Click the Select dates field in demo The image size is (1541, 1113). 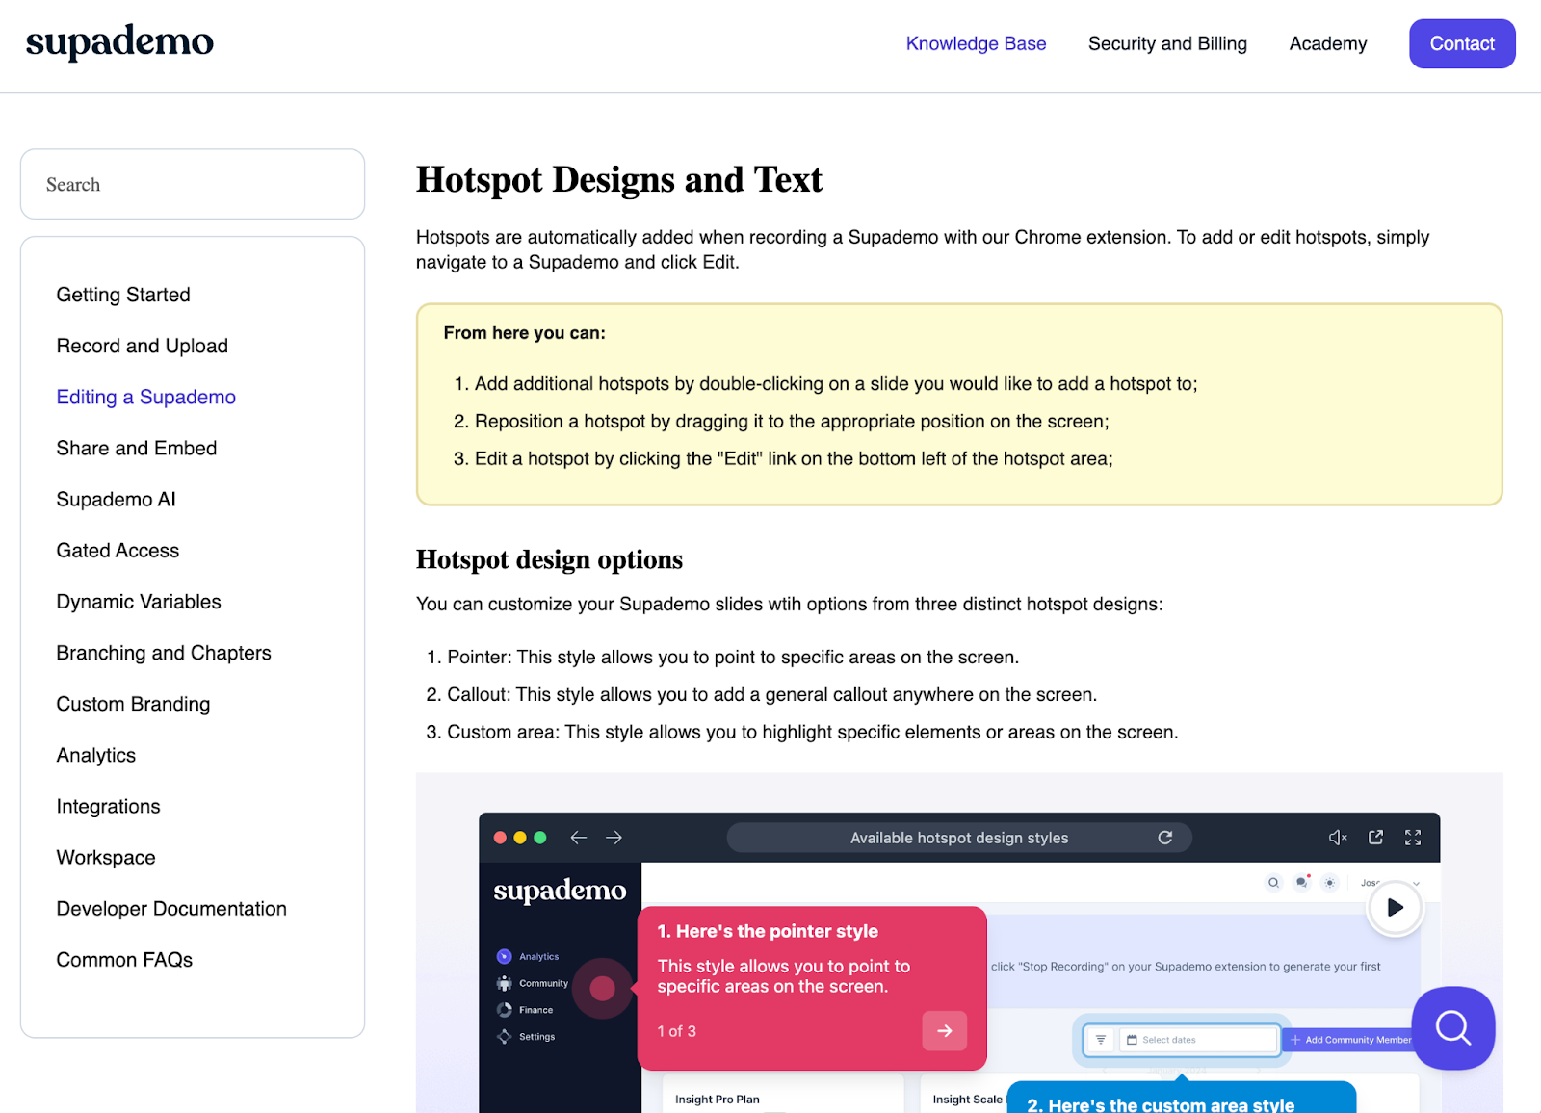click(1199, 1040)
